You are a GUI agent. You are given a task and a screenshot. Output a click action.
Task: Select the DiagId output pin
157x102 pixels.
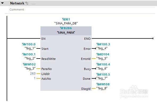[x=86, y=89]
